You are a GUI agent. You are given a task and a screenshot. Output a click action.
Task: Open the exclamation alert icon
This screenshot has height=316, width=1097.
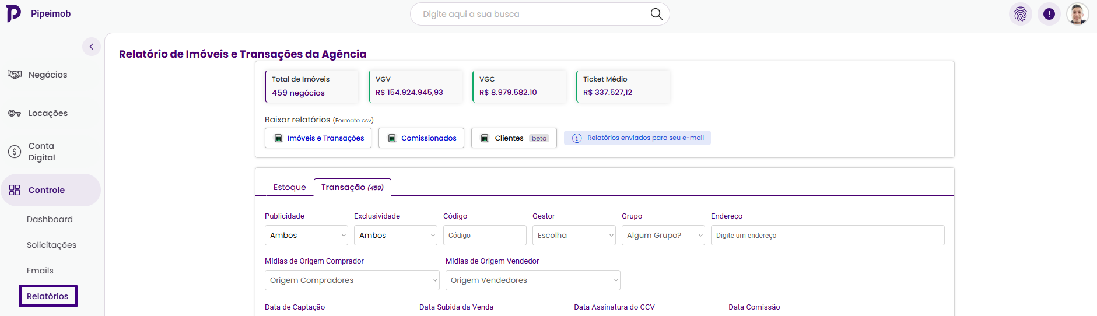point(1049,14)
